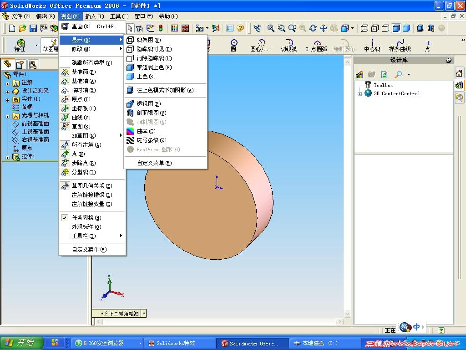This screenshot has width=466, height=350.
Task: Click the Save disk icon
Action: point(33,28)
